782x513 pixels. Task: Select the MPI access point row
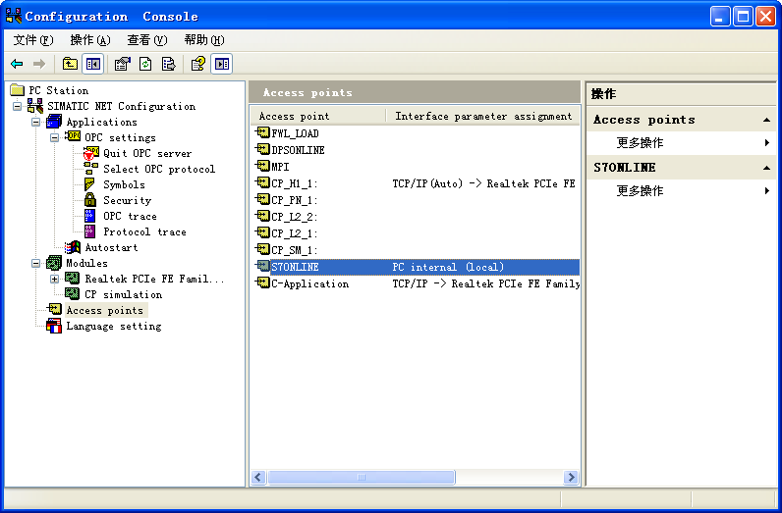pos(415,167)
